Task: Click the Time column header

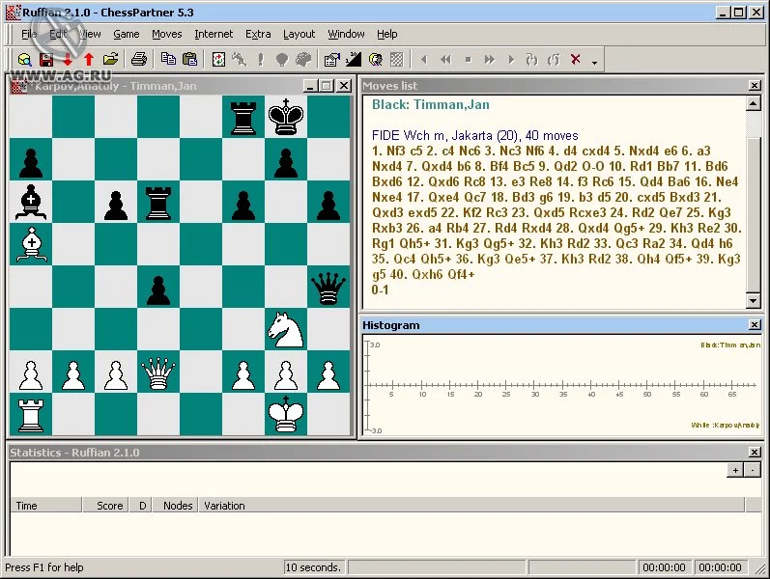Action: point(45,506)
